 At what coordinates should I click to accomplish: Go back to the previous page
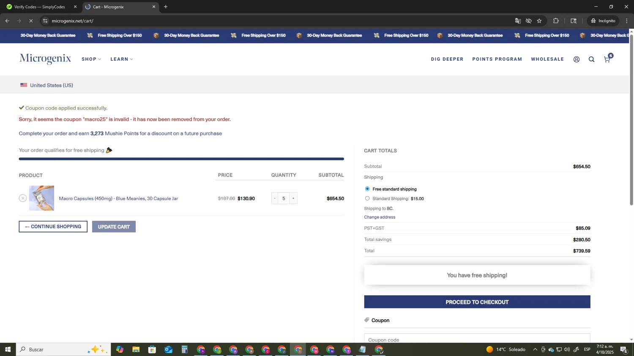click(7, 21)
